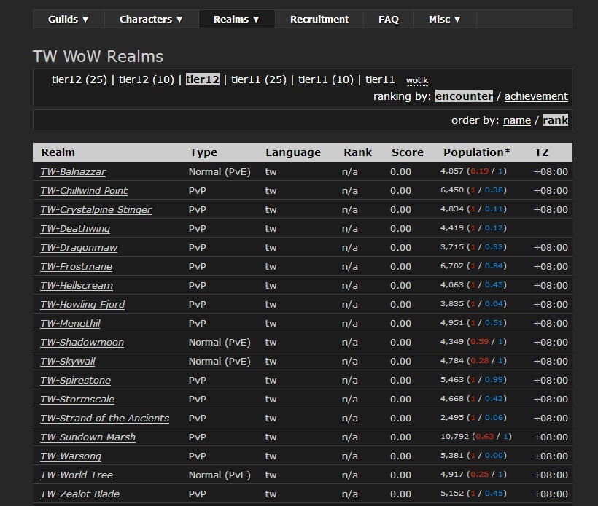The width and height of the screenshot is (598, 506).
Task: Open the TW-Sundown Marsh realm
Action: click(88, 437)
